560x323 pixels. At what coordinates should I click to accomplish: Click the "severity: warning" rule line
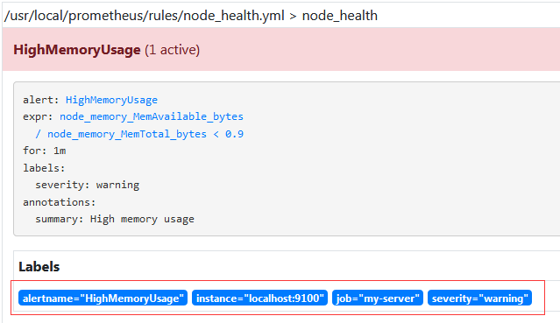(87, 185)
